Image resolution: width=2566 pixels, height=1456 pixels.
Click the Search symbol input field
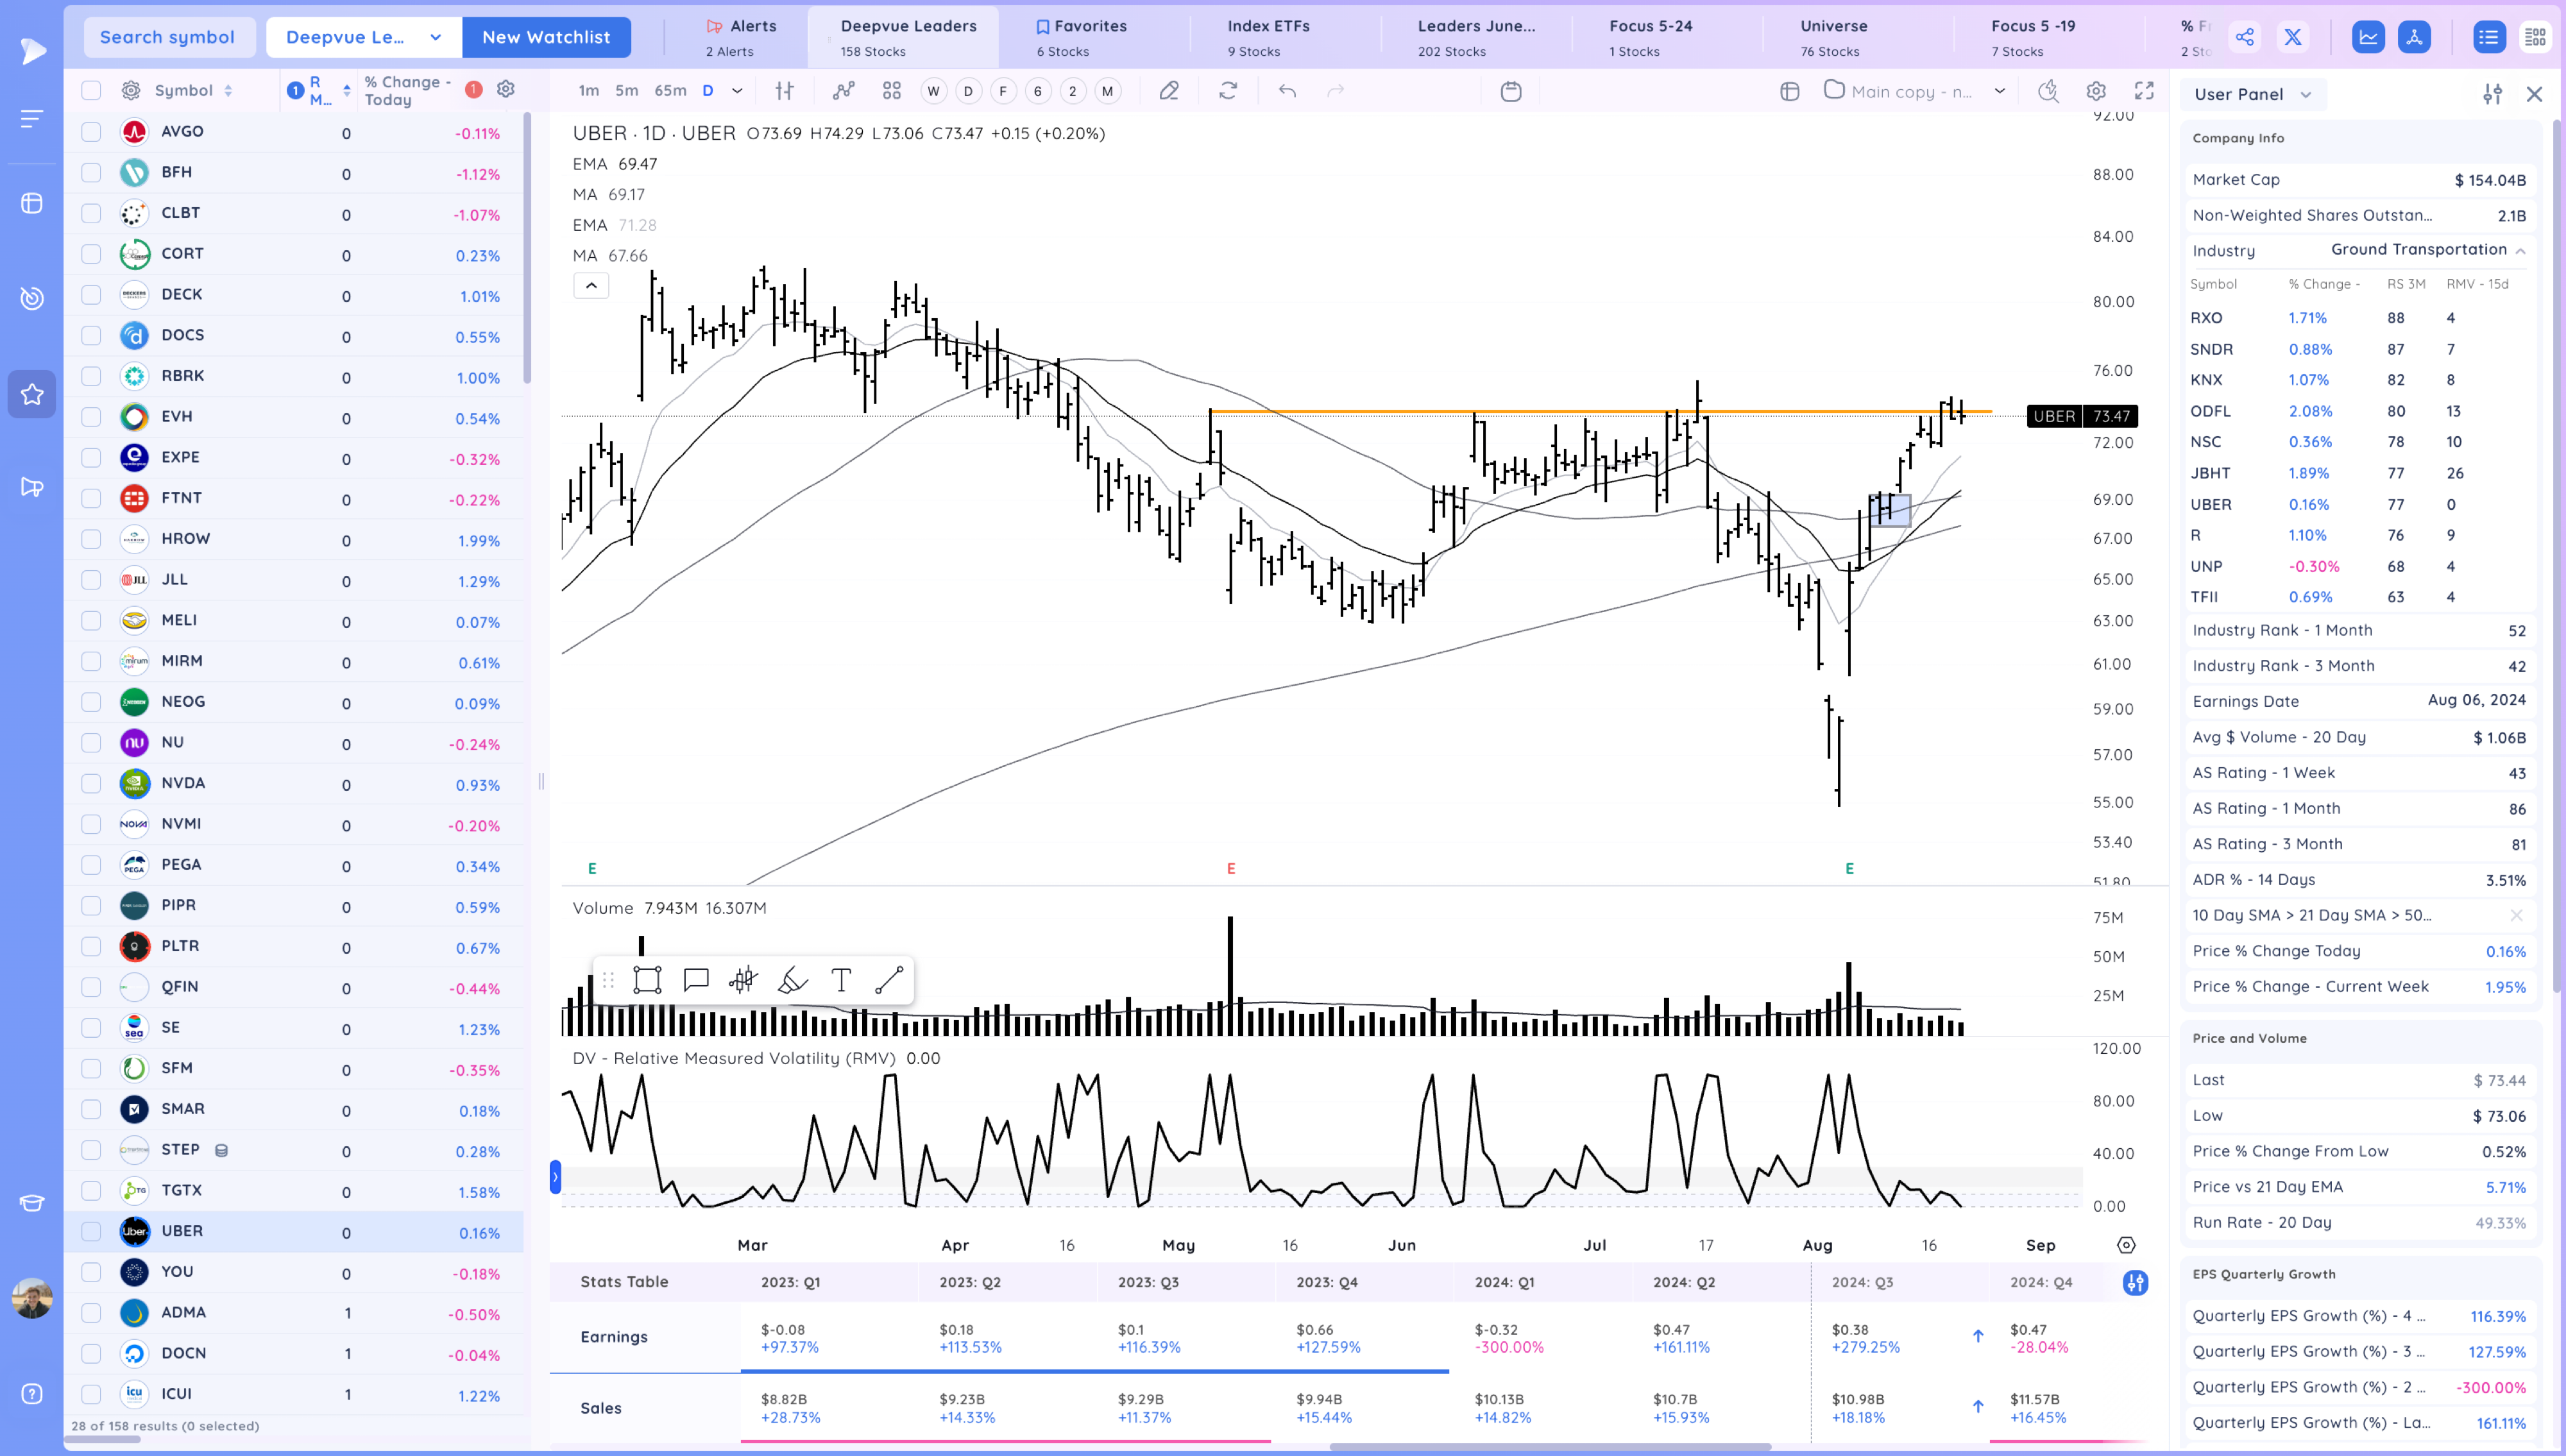coord(167,37)
